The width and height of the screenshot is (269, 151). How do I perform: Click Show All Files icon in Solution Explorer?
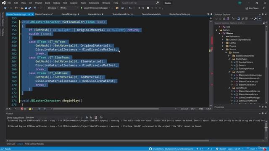[247, 18]
